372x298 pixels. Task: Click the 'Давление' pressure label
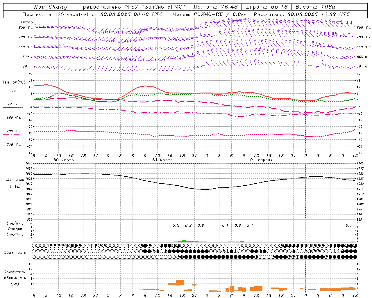(x=15, y=180)
